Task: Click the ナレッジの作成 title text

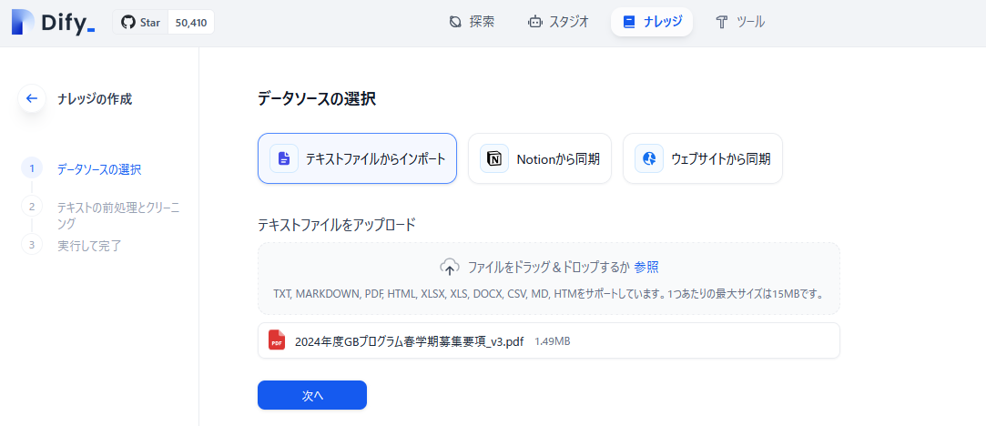Action: (95, 98)
